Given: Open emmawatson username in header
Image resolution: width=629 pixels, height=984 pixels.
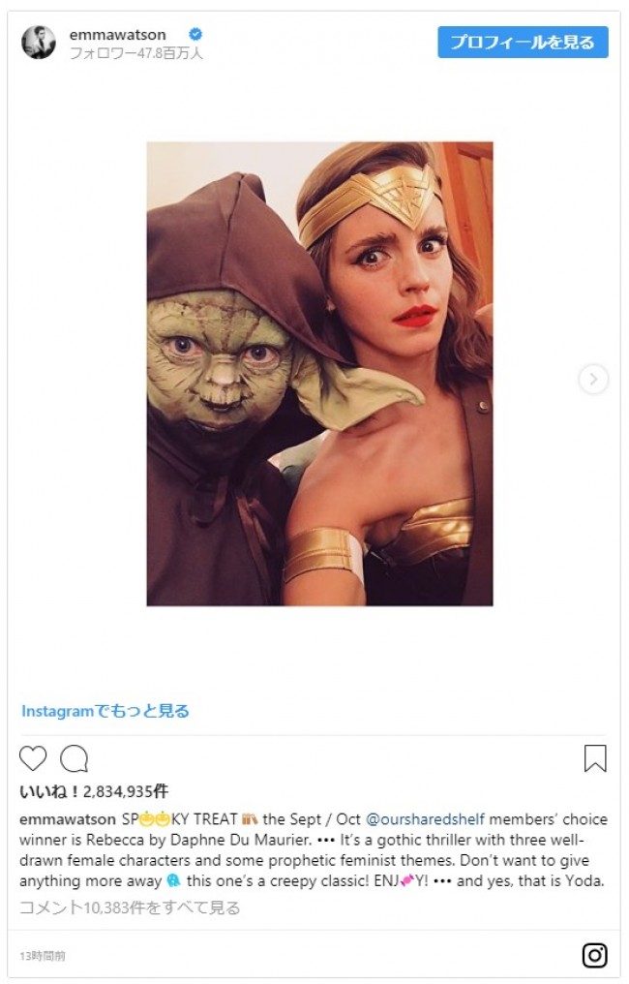Looking at the screenshot, I should click(118, 35).
